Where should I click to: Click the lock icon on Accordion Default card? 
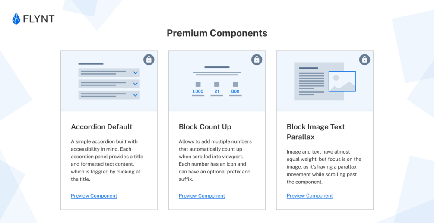tap(149, 60)
